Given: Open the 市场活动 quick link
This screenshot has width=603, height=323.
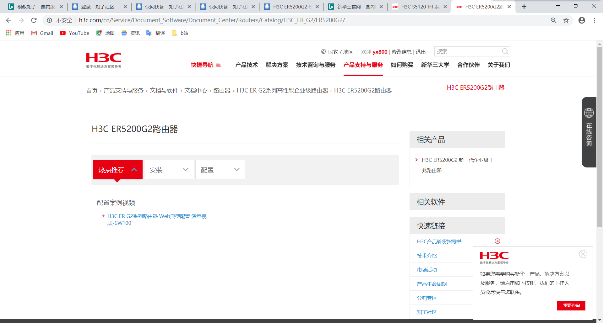Looking at the screenshot, I should [x=427, y=270].
